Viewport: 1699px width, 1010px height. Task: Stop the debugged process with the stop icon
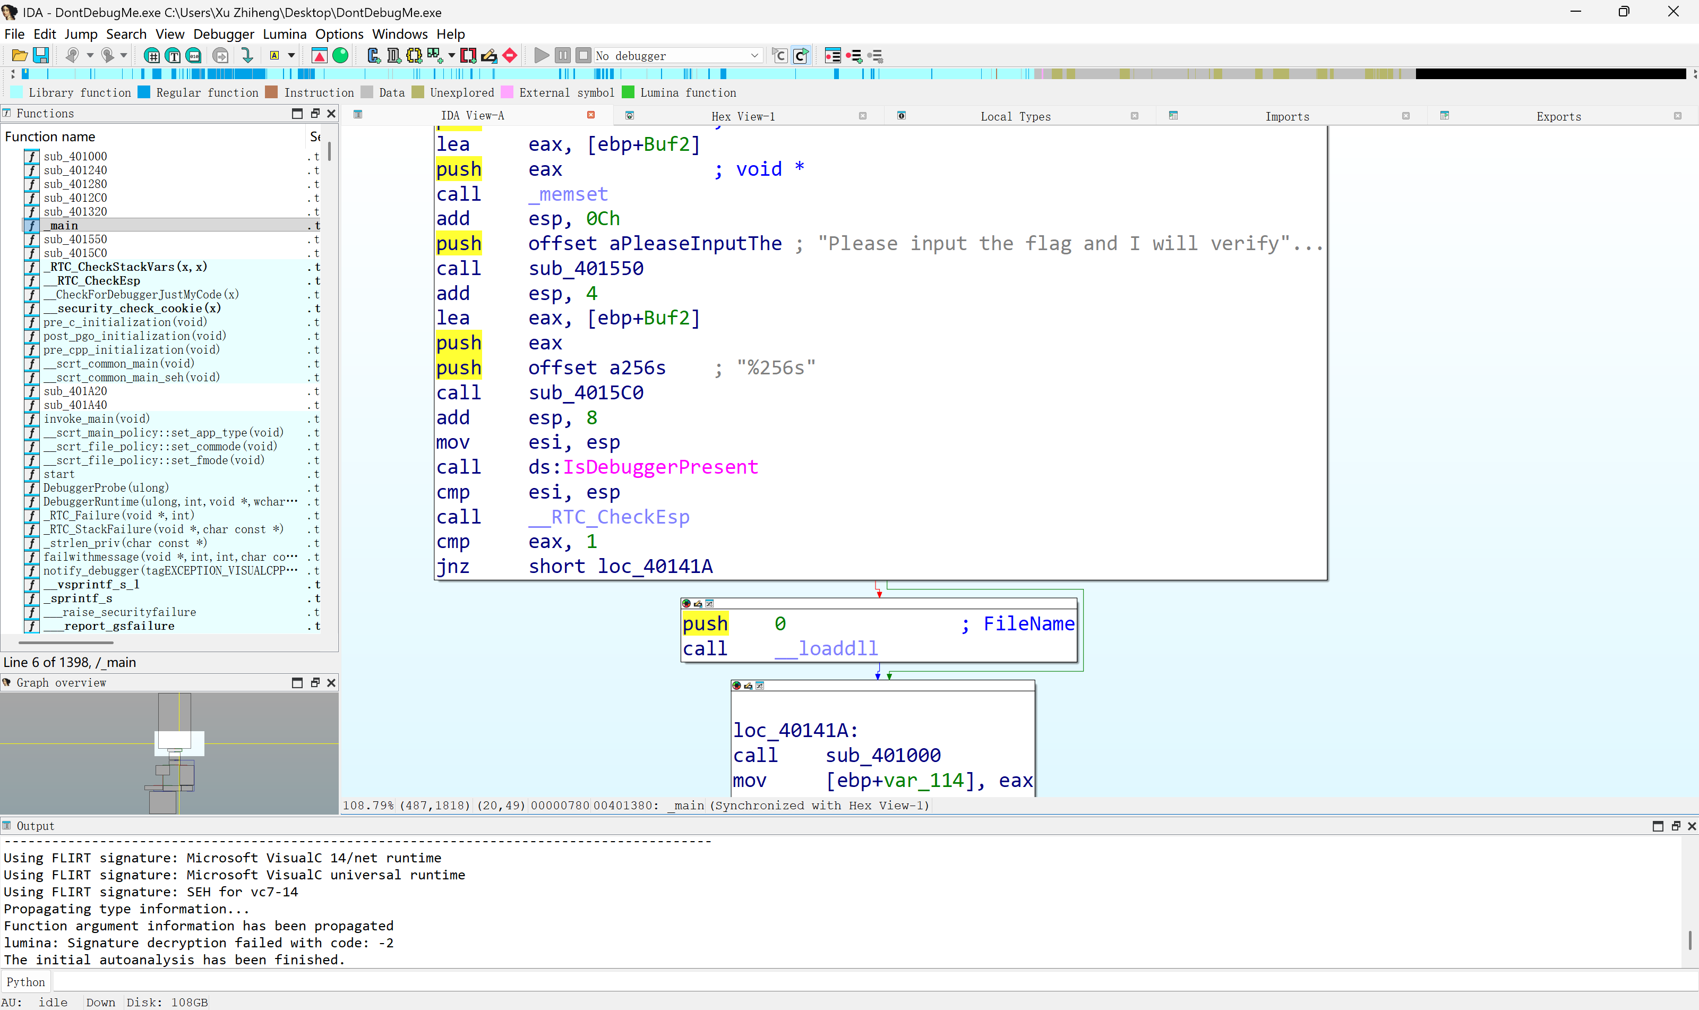(583, 55)
